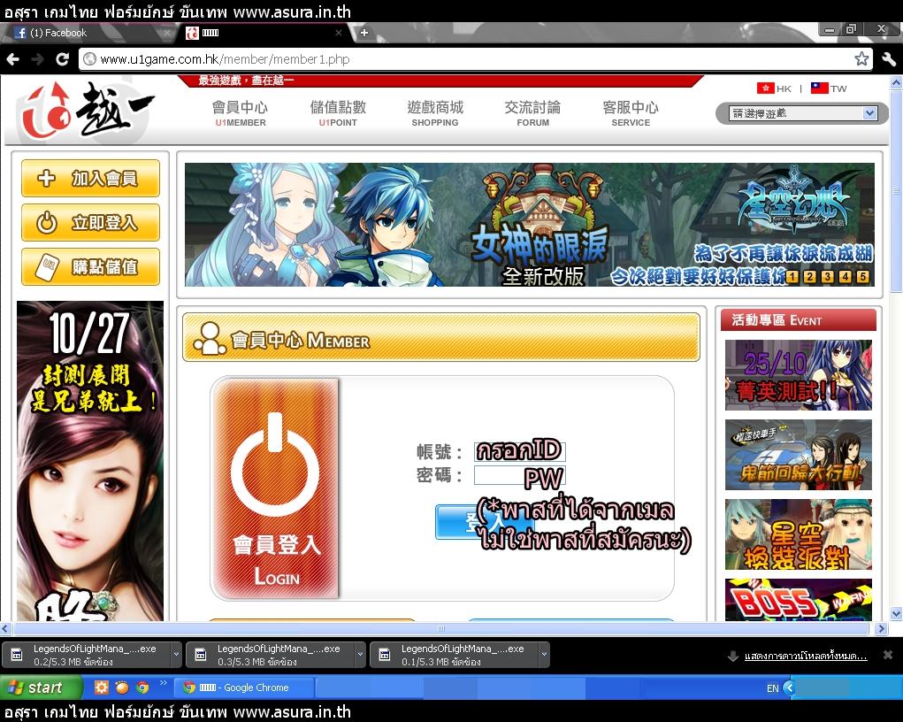The image size is (903, 722).
Task: Click the U1 site logo
Action: click(87, 110)
